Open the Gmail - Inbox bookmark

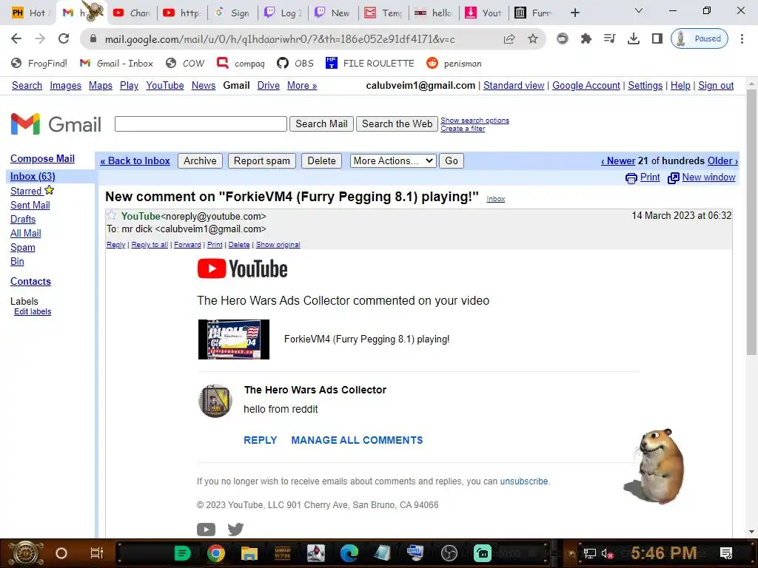pos(116,64)
